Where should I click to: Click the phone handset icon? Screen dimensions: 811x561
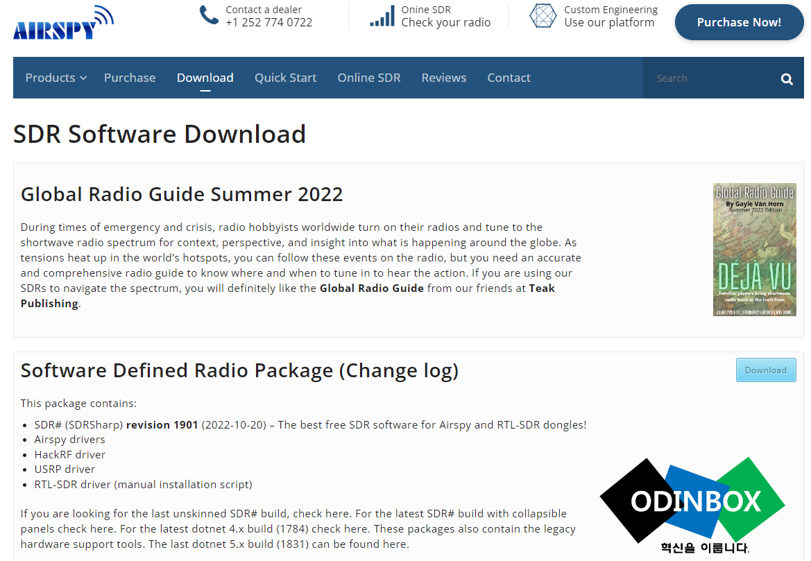click(210, 15)
